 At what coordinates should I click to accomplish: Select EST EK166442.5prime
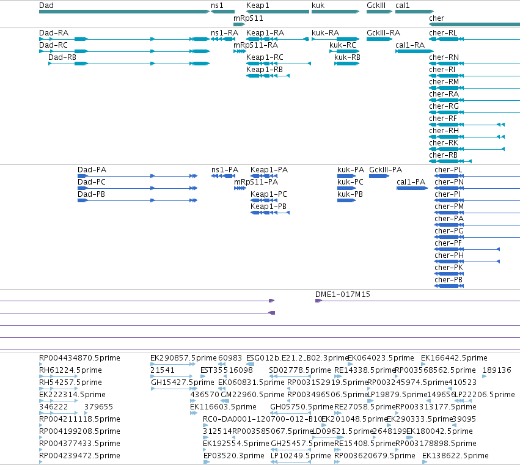coord(455,358)
